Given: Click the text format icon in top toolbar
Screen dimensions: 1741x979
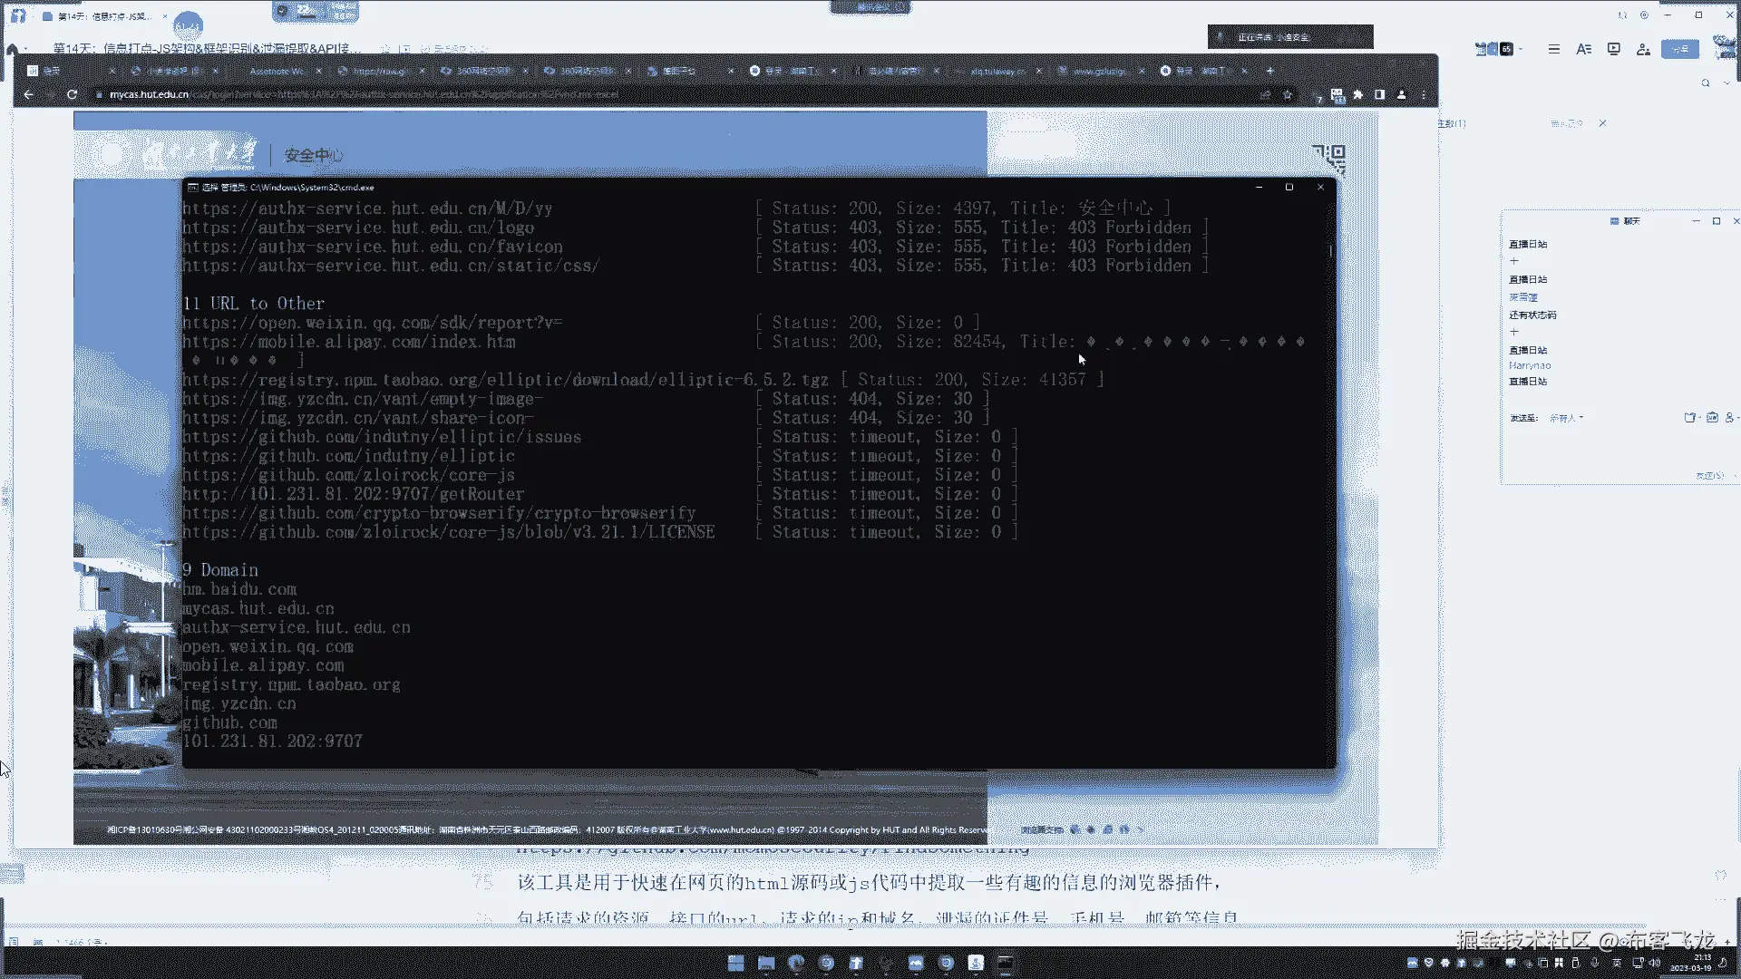Looking at the screenshot, I should [x=1584, y=49].
